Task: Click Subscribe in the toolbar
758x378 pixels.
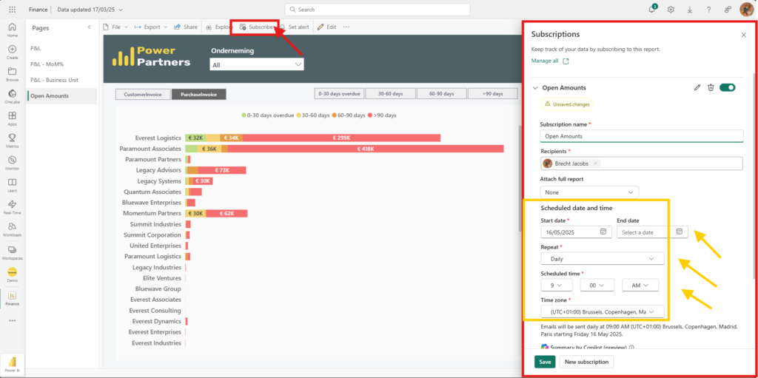Action: point(257,27)
